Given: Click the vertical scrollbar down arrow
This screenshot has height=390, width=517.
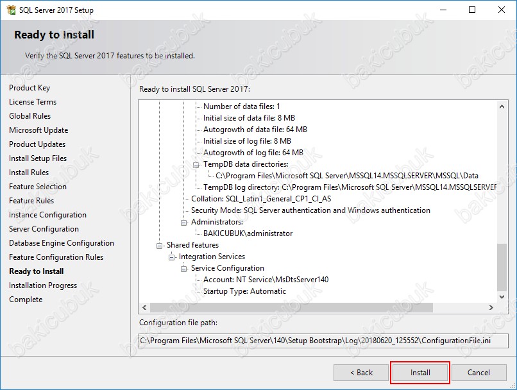Looking at the screenshot, I should tap(502, 297).
